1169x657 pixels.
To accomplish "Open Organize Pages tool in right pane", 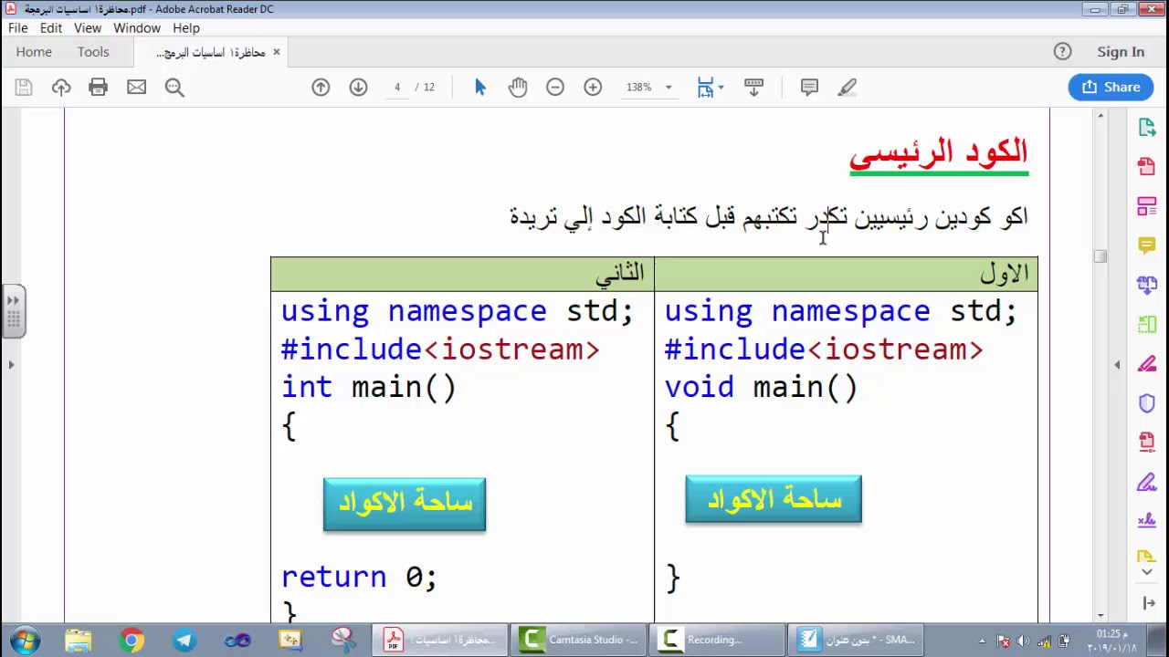I will point(1147,324).
